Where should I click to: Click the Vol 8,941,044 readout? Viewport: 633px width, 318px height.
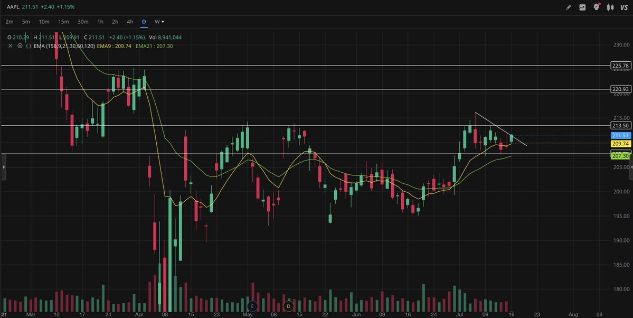(165, 37)
